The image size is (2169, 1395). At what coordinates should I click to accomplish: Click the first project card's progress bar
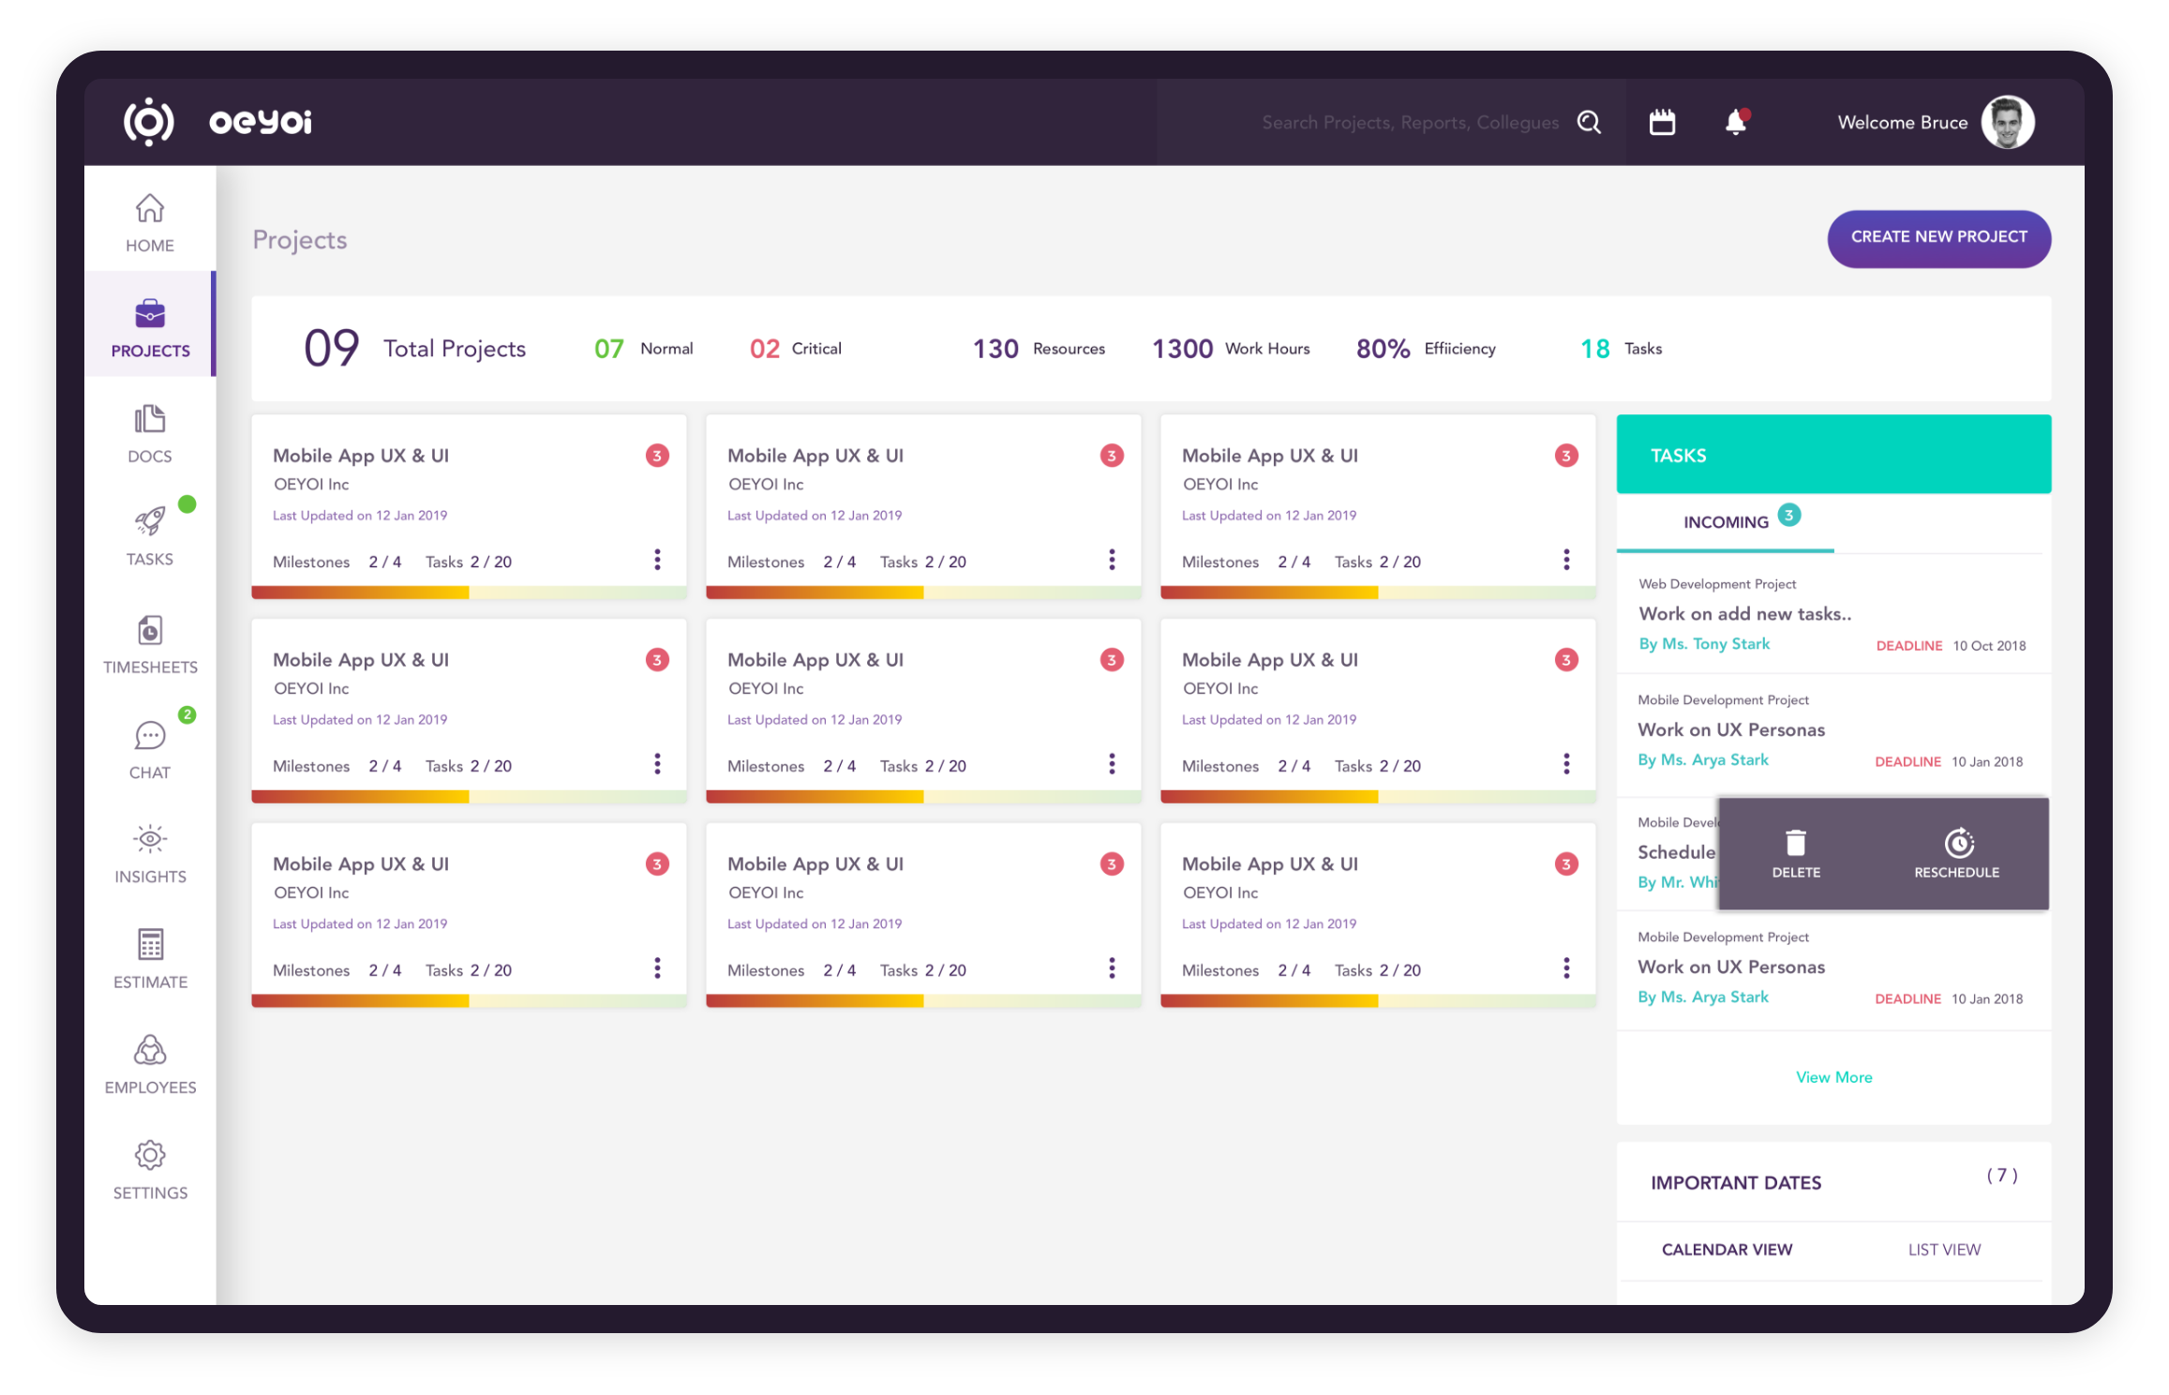pos(469,592)
